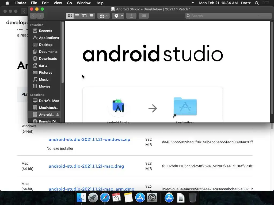Eject the Android volume in sidebar

58,115
